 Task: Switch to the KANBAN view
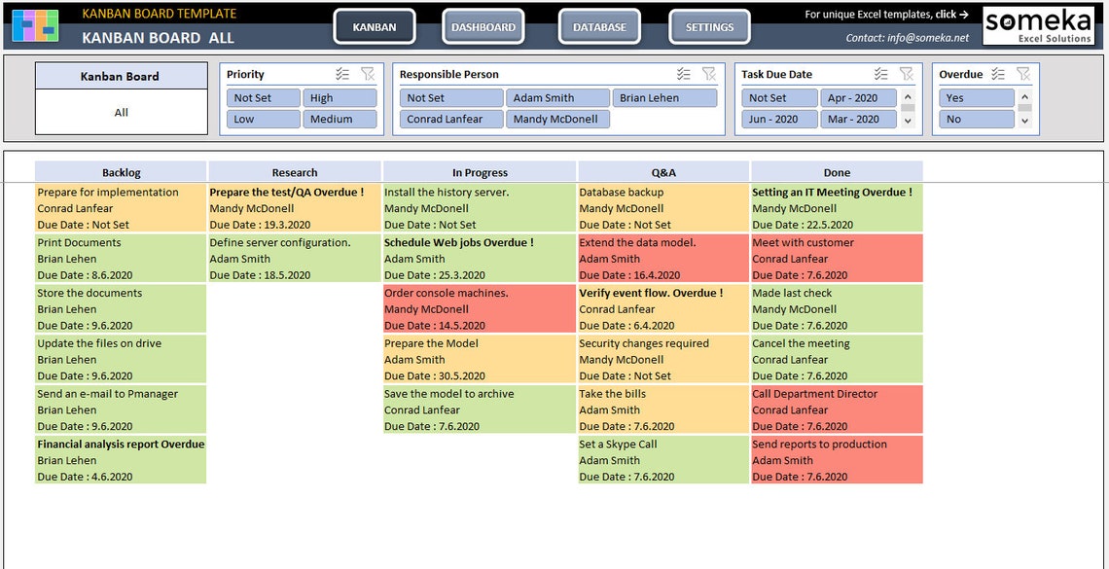[375, 27]
